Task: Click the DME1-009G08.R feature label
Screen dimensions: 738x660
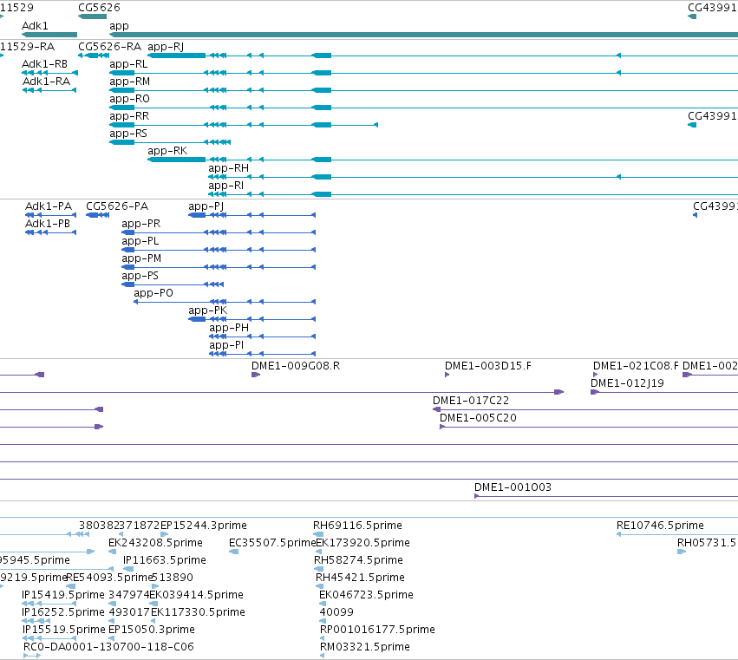Action: tap(296, 366)
